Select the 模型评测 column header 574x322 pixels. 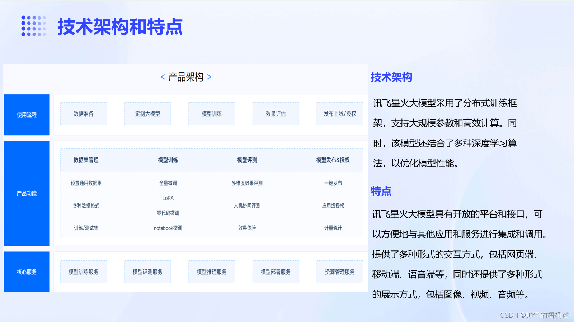247,160
